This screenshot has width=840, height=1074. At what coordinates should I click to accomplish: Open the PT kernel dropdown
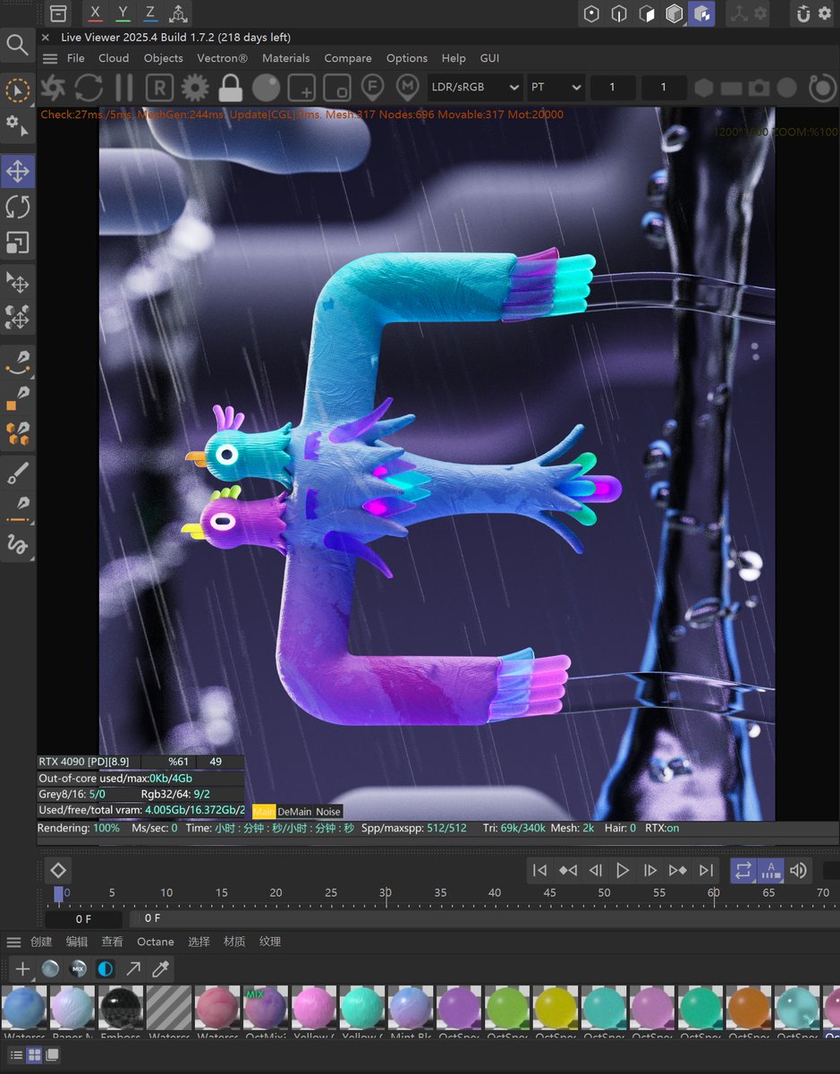pos(556,88)
